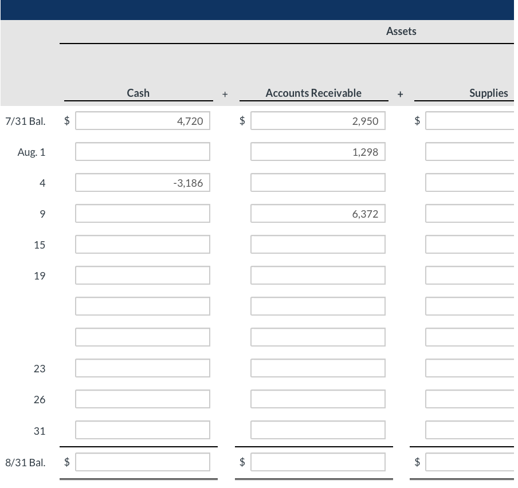Click the 8/31 Bal. Accounts Receivable field

(x=317, y=461)
